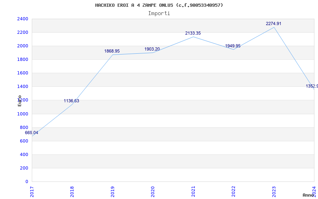Image resolution: width=318 pixels, height=199 pixels.
Task: Click the 2021 x-axis label
Action: click(x=193, y=192)
